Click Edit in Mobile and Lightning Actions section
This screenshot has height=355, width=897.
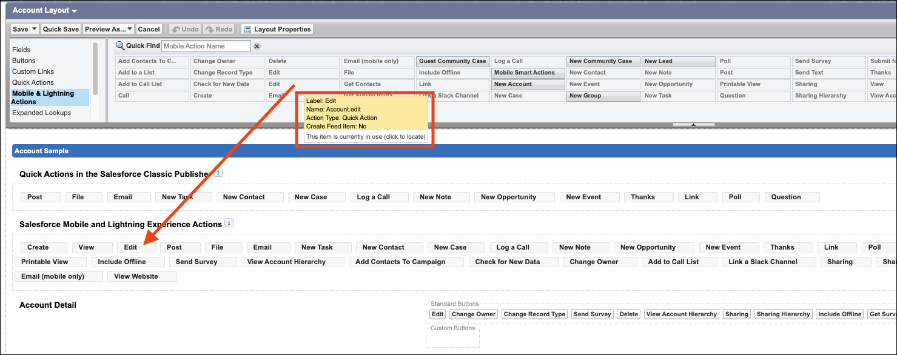click(136, 247)
